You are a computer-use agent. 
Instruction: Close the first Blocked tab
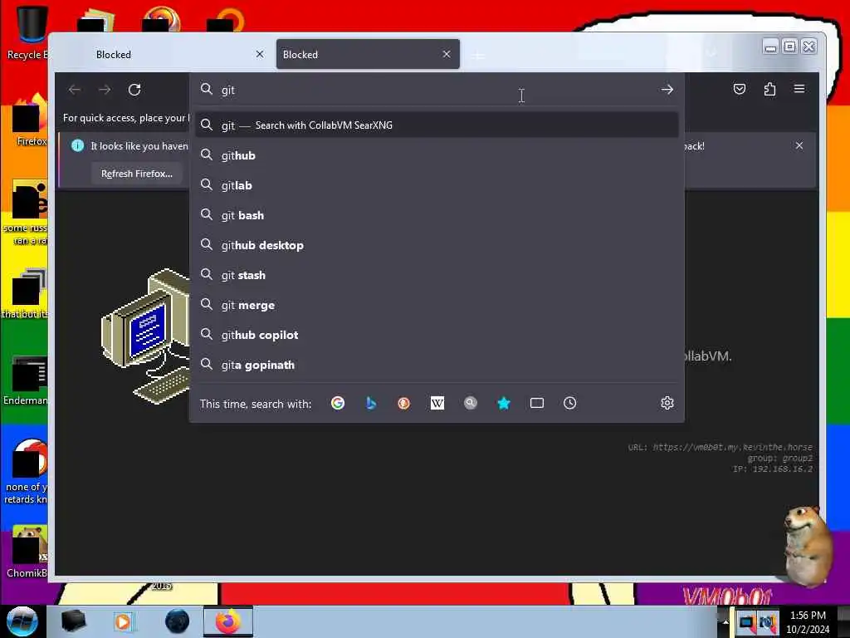coord(260,54)
